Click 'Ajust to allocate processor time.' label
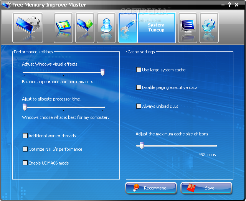 click(51, 99)
